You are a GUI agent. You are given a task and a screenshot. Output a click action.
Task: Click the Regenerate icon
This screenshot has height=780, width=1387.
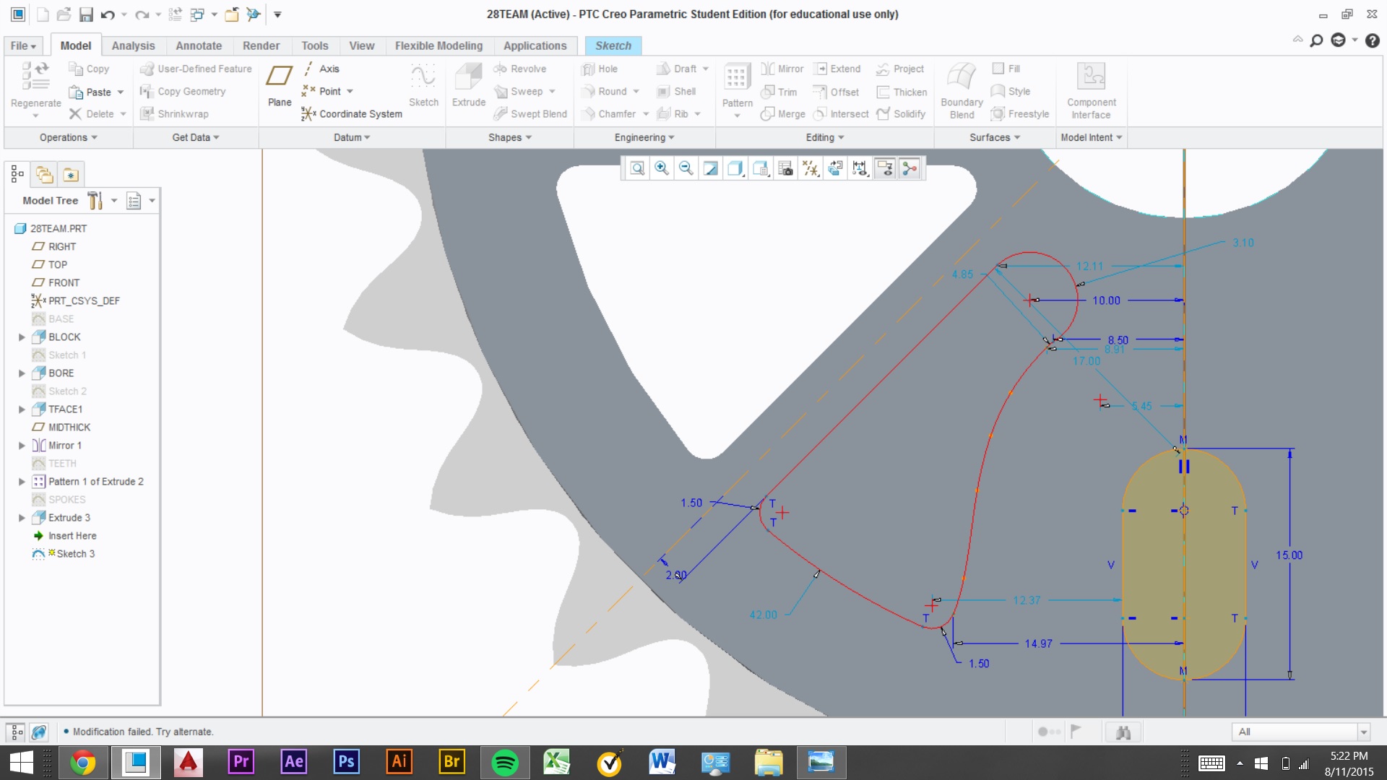(35, 84)
